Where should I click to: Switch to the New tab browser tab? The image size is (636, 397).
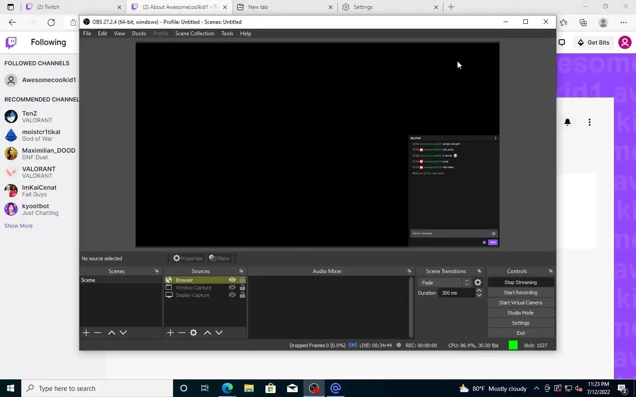(x=285, y=7)
